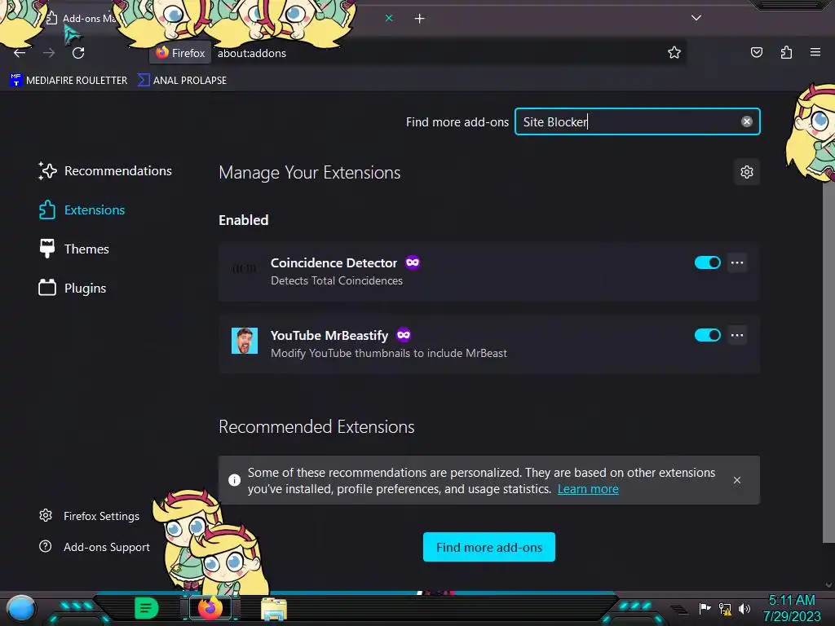
Task: Open the extensions tools gear menu
Action: [747, 172]
